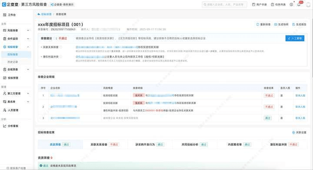
Task: Click the 合规排查 sidebar icon
Action: click(5, 69)
